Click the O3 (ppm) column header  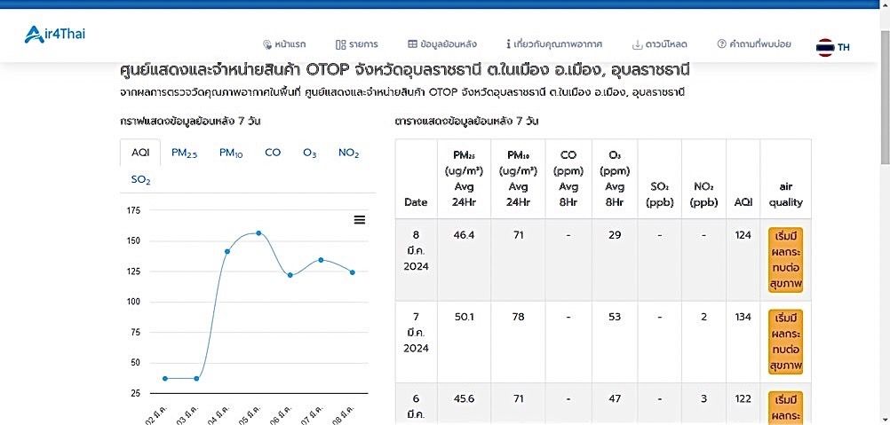[x=615, y=178]
